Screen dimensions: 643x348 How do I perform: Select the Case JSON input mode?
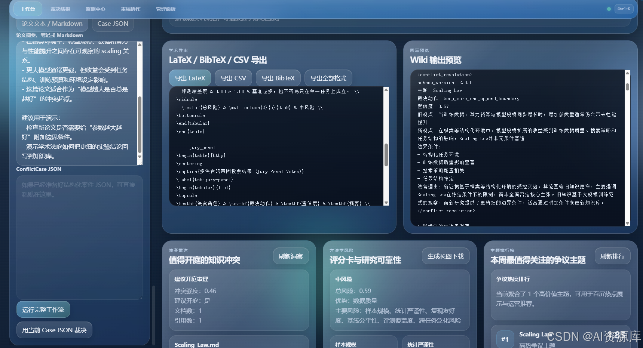click(x=113, y=24)
